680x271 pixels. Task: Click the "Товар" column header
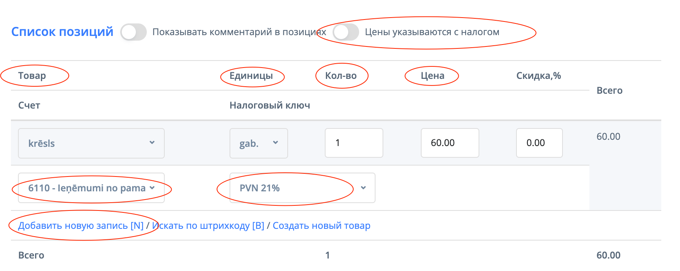point(32,76)
